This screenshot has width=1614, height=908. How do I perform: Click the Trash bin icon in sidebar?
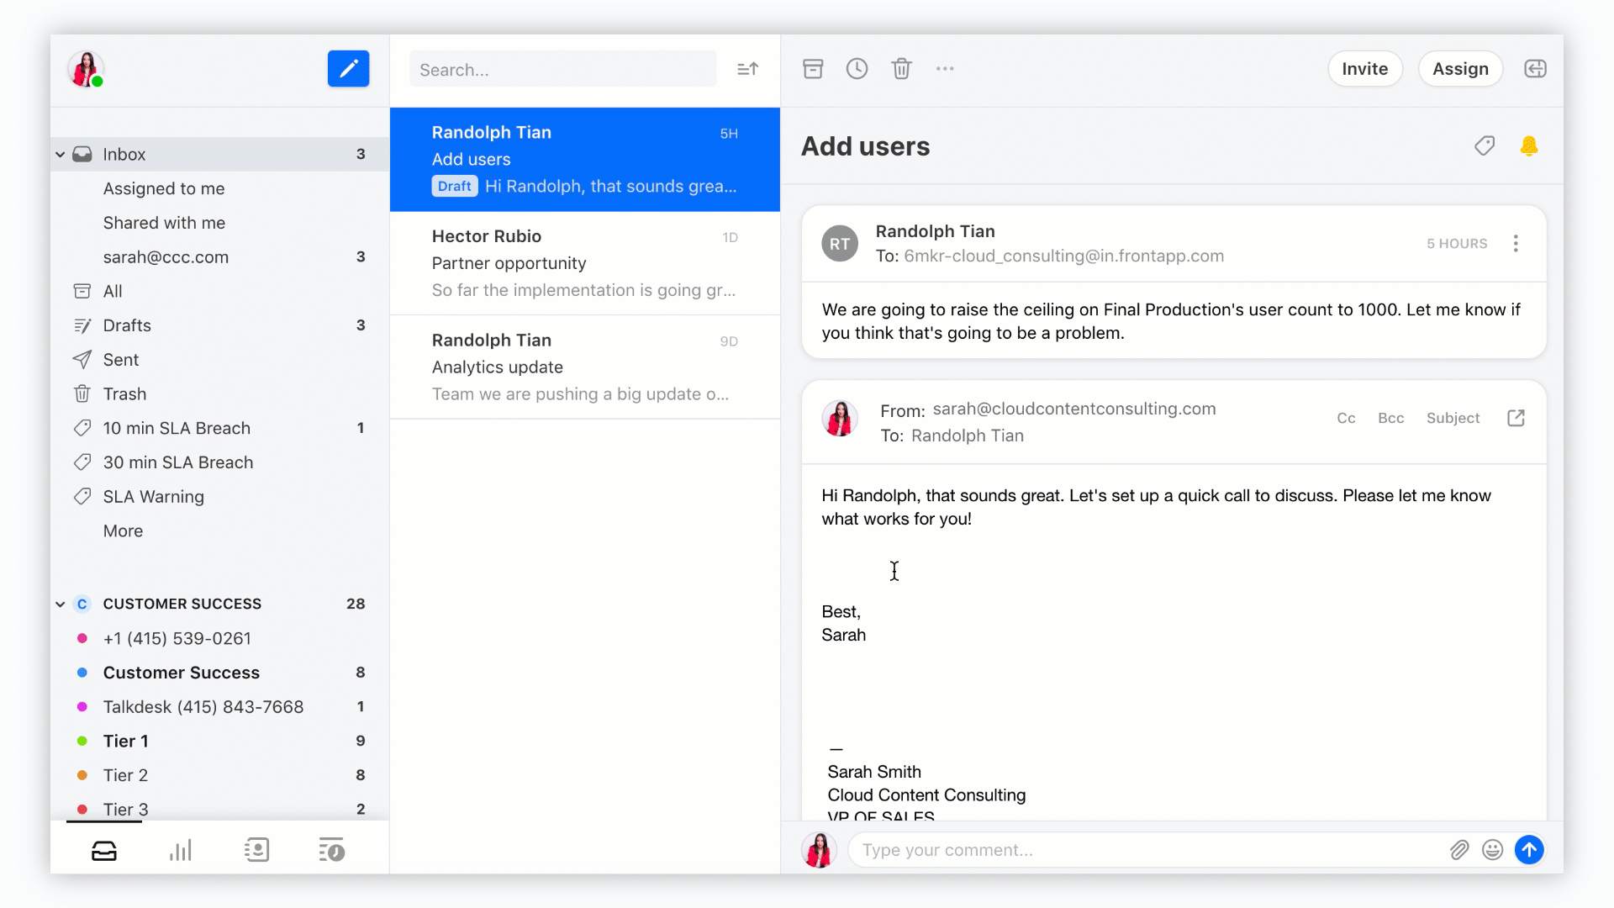(x=82, y=393)
